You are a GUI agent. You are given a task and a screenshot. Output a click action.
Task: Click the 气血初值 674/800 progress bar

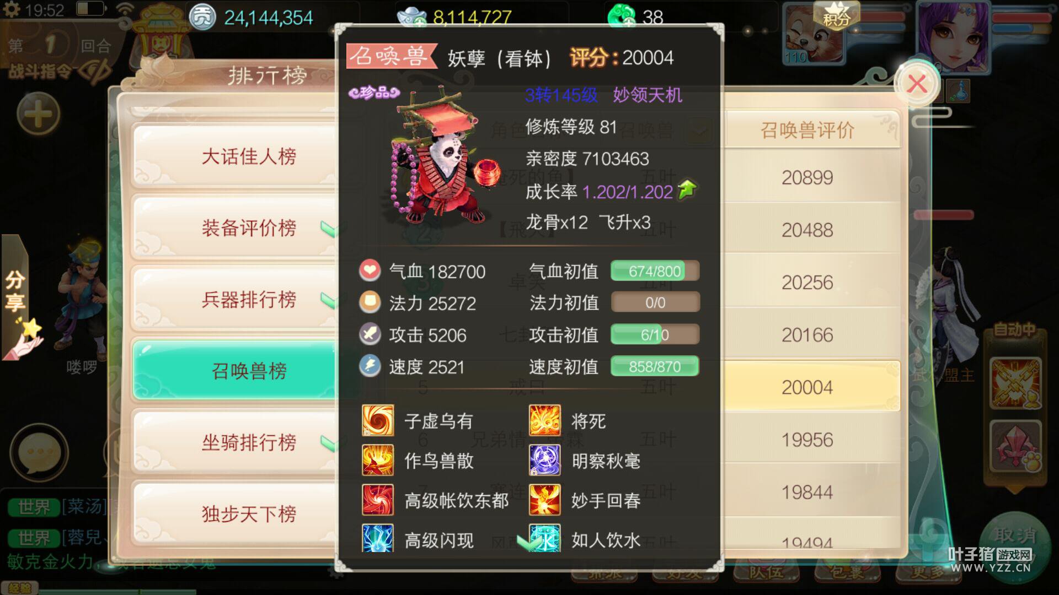pos(655,271)
